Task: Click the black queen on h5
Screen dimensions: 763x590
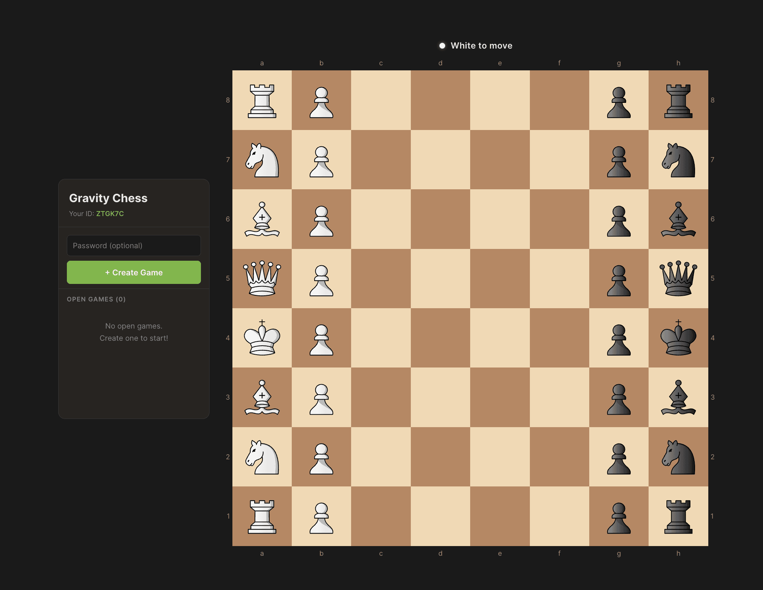Action: pos(678,279)
